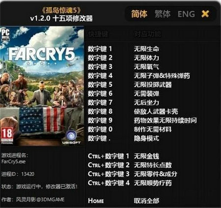Click the 无限特长点数 option
The width and height of the screenshot is (221, 208).
(153, 165)
